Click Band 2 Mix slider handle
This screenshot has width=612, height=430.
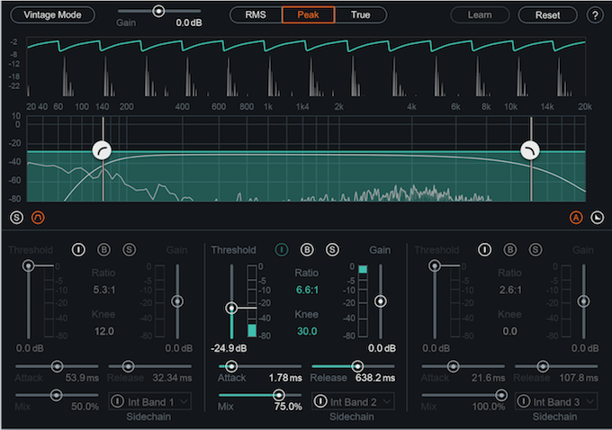point(279,395)
